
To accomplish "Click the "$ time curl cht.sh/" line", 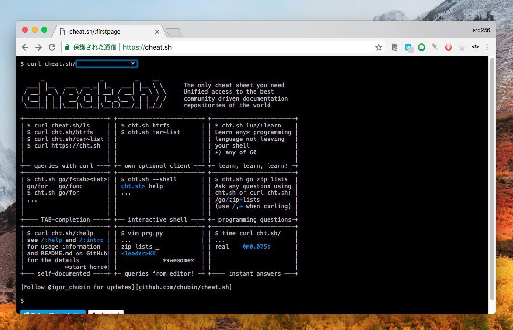I will pos(248,233).
